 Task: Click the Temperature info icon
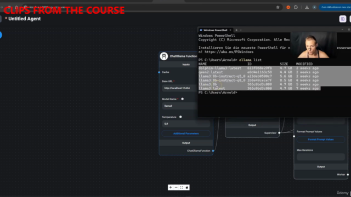coord(180,117)
